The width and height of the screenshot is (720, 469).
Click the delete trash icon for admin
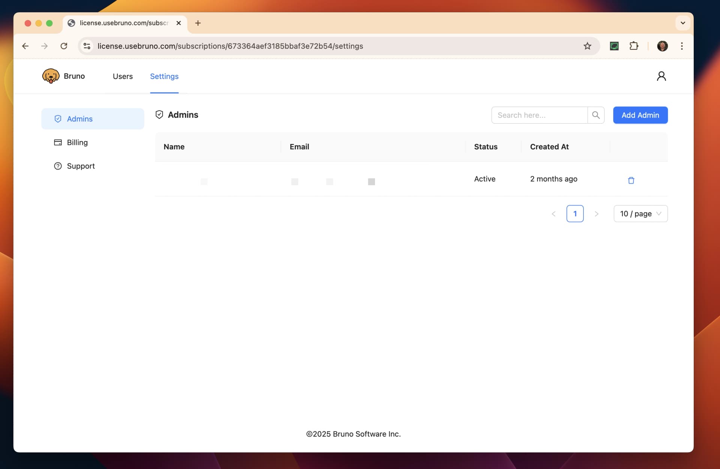[x=631, y=180]
